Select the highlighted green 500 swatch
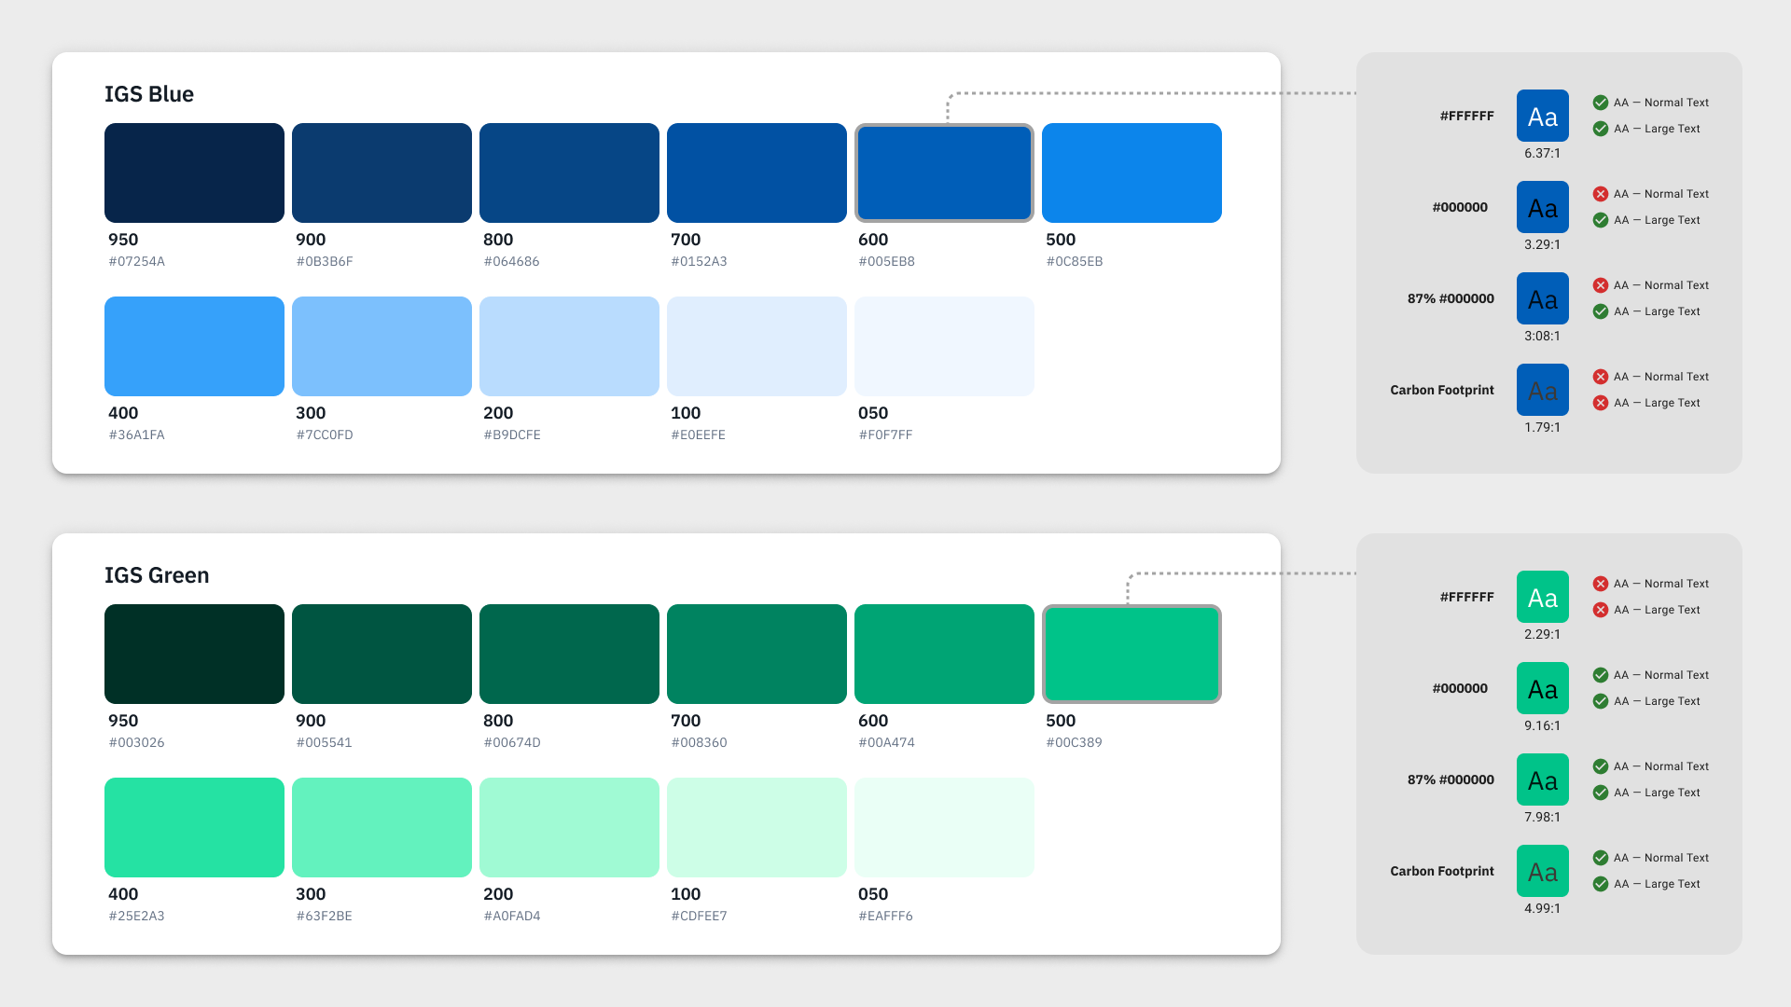 1132,654
